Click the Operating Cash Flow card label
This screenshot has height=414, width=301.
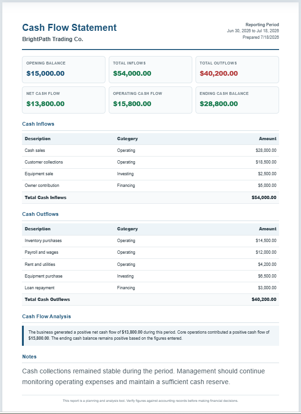point(138,93)
